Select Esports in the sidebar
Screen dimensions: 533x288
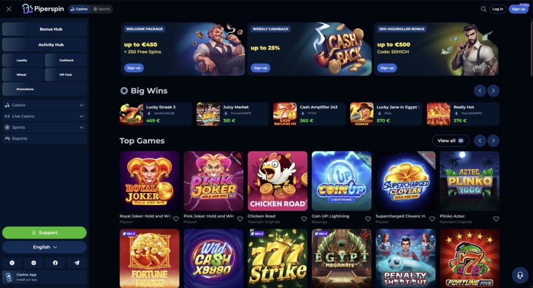tap(44, 139)
